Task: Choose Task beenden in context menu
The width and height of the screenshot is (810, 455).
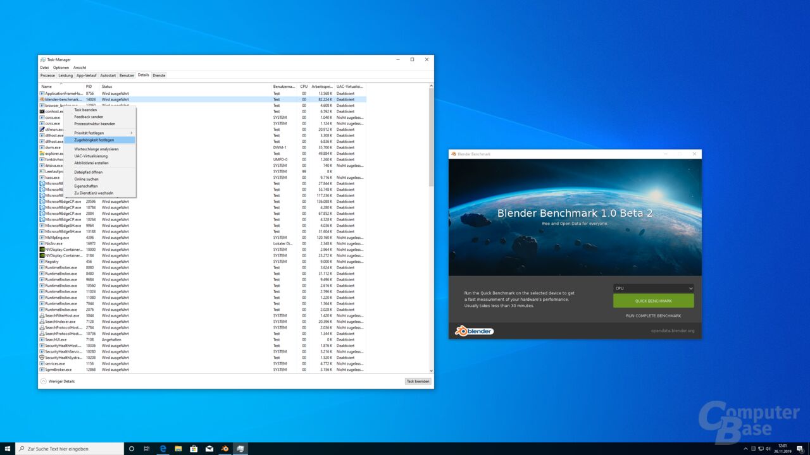Action: 99,110
